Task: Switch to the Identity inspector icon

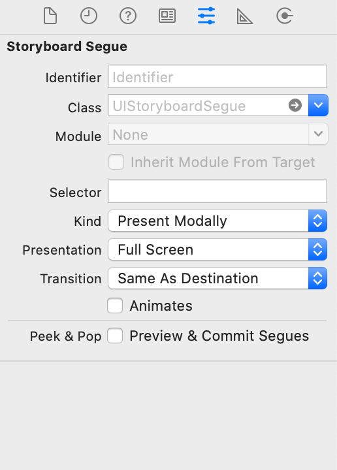Action: [x=167, y=16]
